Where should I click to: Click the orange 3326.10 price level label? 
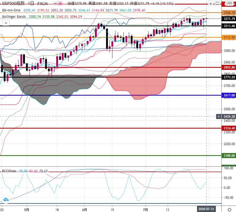click(229, 13)
